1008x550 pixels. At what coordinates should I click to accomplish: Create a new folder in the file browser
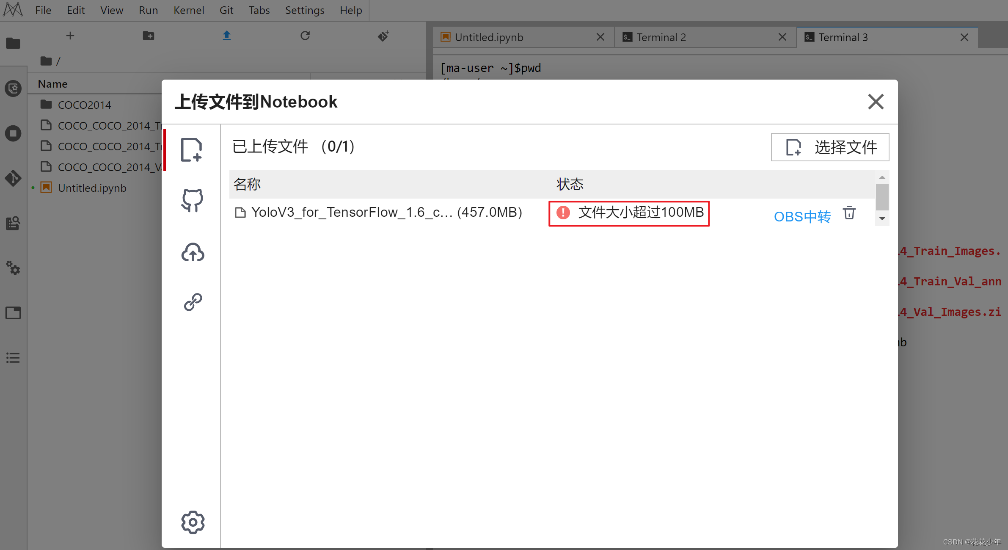tap(149, 36)
